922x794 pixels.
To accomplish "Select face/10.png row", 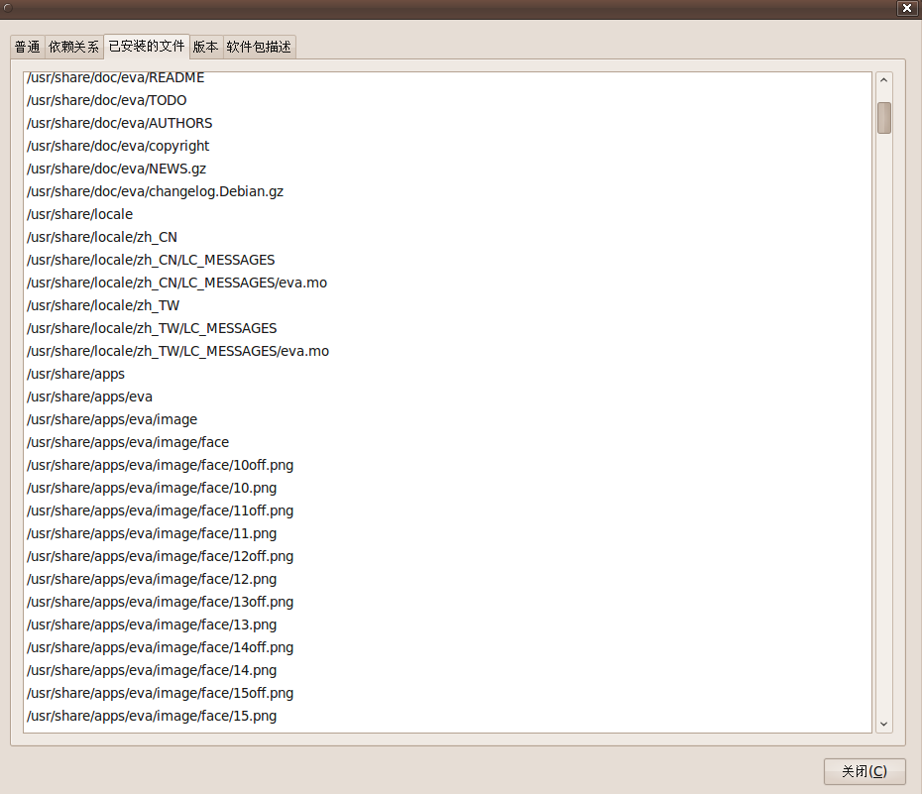I will pyautogui.click(x=447, y=489).
